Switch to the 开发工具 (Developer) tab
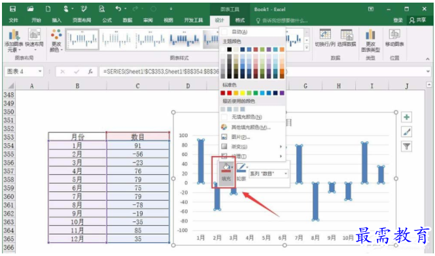Screen dimensions: 435x256 (x=194, y=20)
